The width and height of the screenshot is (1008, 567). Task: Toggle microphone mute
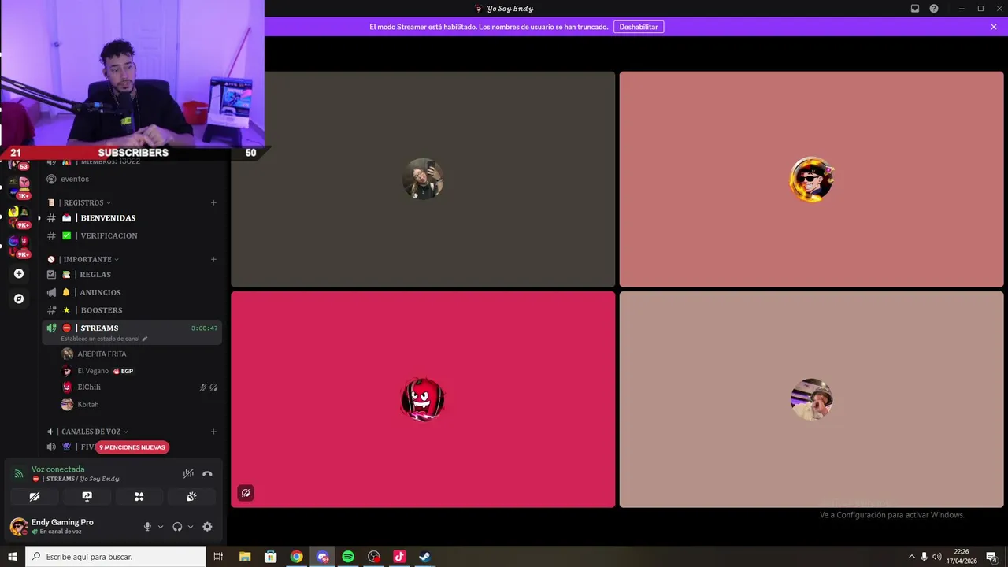point(147,527)
